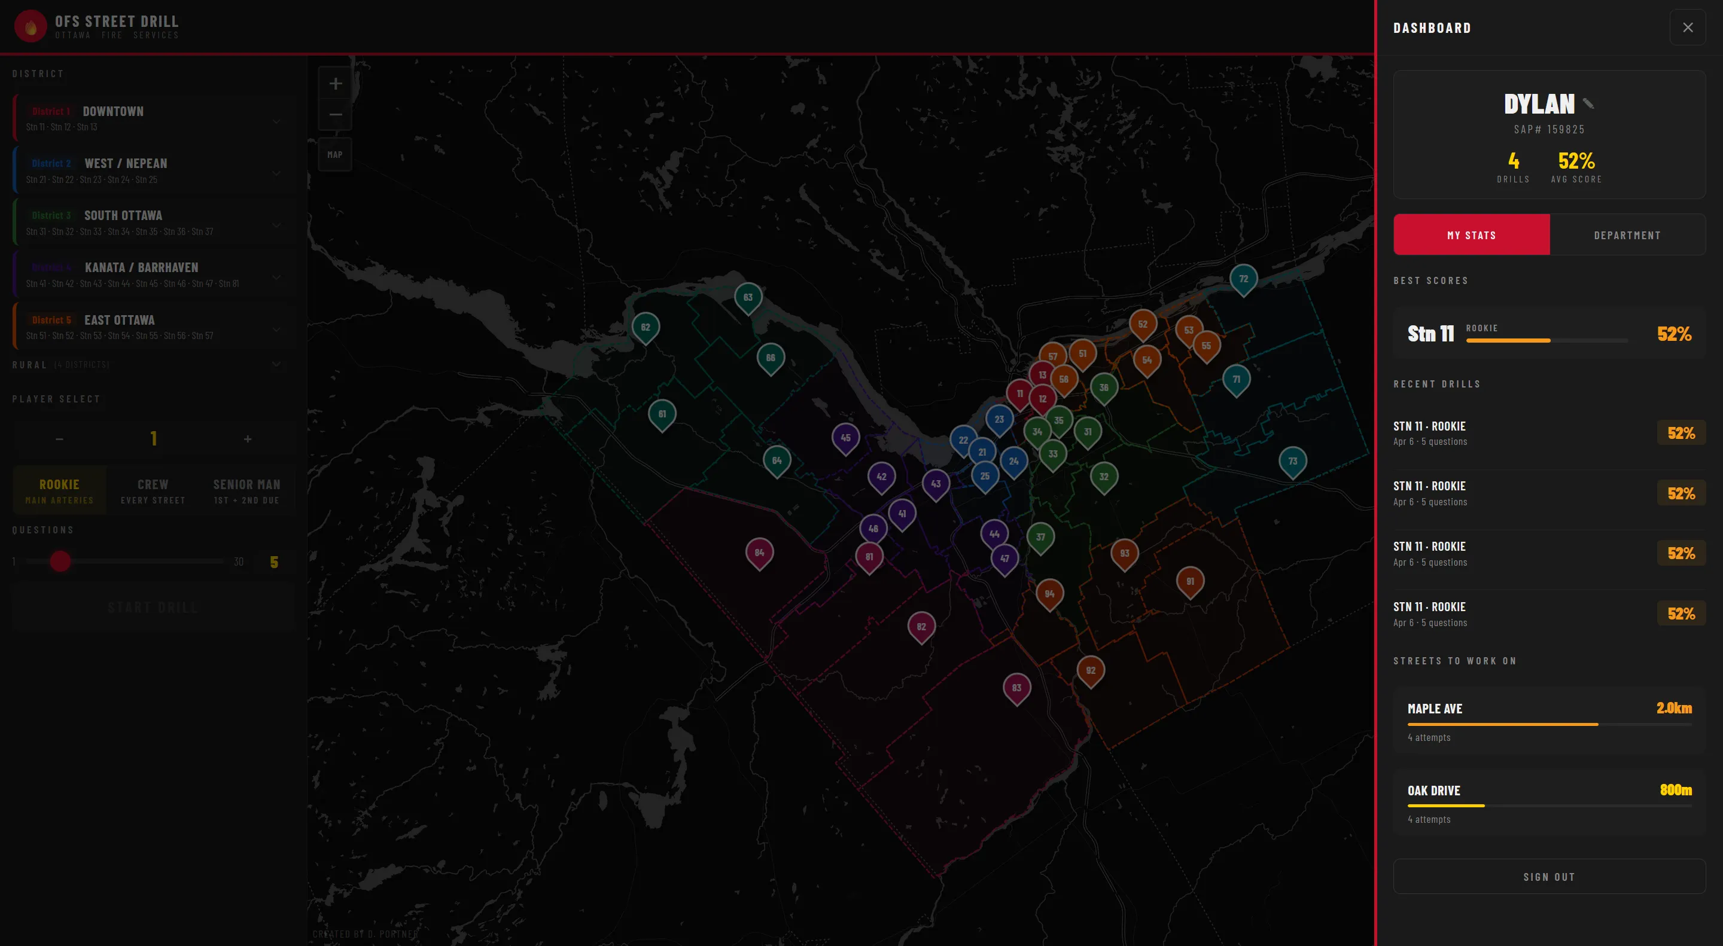Expand the Kanata / Barrhaven district
The width and height of the screenshot is (1723, 946).
(x=276, y=277)
